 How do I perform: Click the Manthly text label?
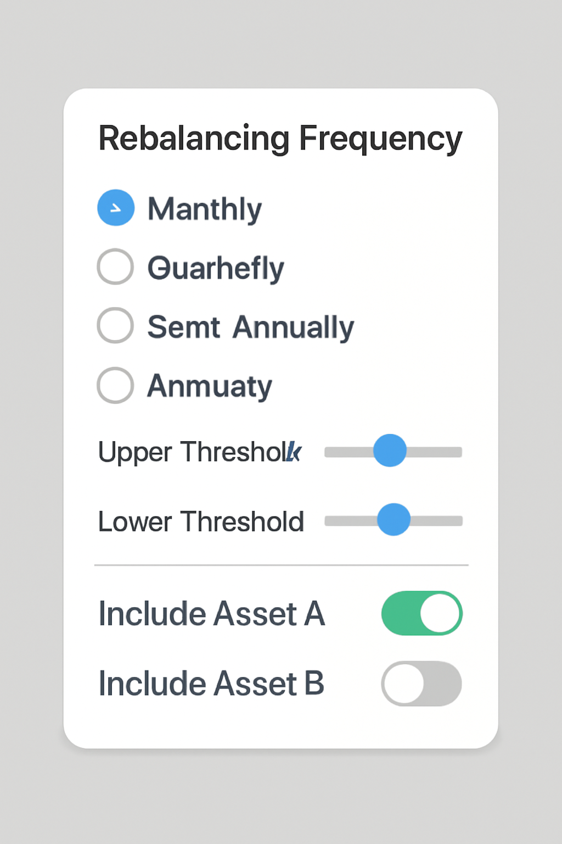pyautogui.click(x=205, y=209)
